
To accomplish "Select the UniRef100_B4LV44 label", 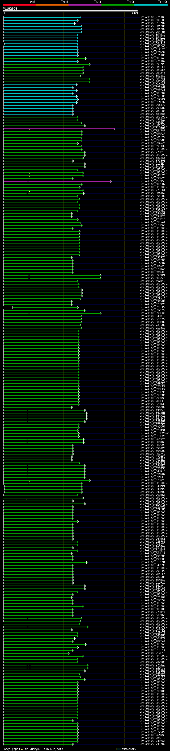I will [x=152, y=585].
